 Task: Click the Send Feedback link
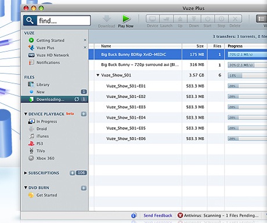(158, 215)
